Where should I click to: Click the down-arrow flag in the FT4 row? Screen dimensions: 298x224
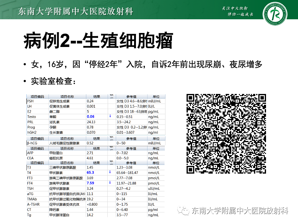click(x=110, y=183)
